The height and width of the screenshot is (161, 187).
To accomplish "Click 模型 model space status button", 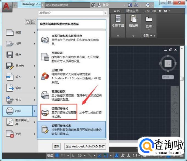I will (x=50, y=155).
